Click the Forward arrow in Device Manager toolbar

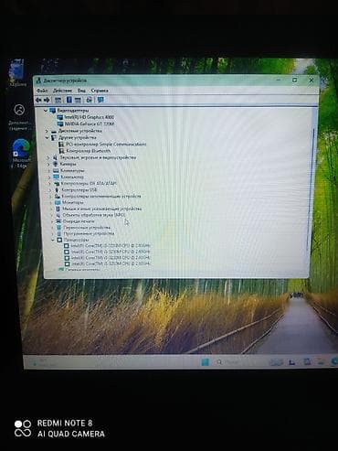click(x=47, y=100)
